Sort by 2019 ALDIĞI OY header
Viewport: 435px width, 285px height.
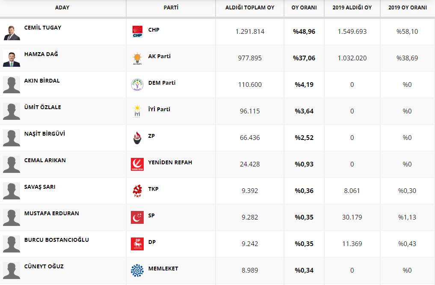352,8
